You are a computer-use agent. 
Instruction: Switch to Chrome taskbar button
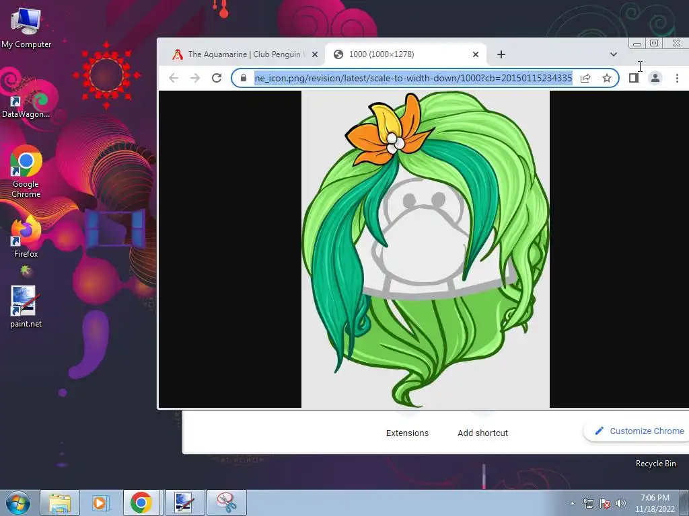coord(141,503)
